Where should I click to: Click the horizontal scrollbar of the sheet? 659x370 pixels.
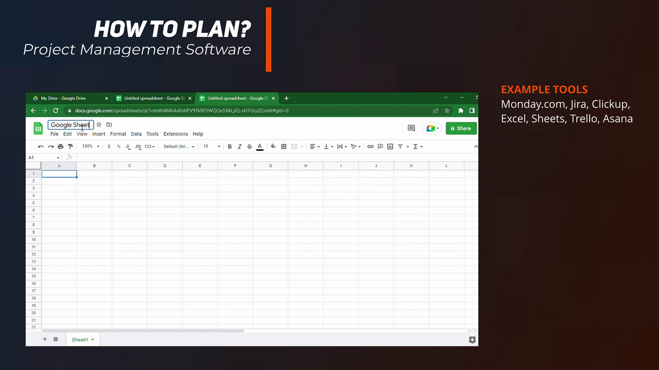tap(143, 331)
